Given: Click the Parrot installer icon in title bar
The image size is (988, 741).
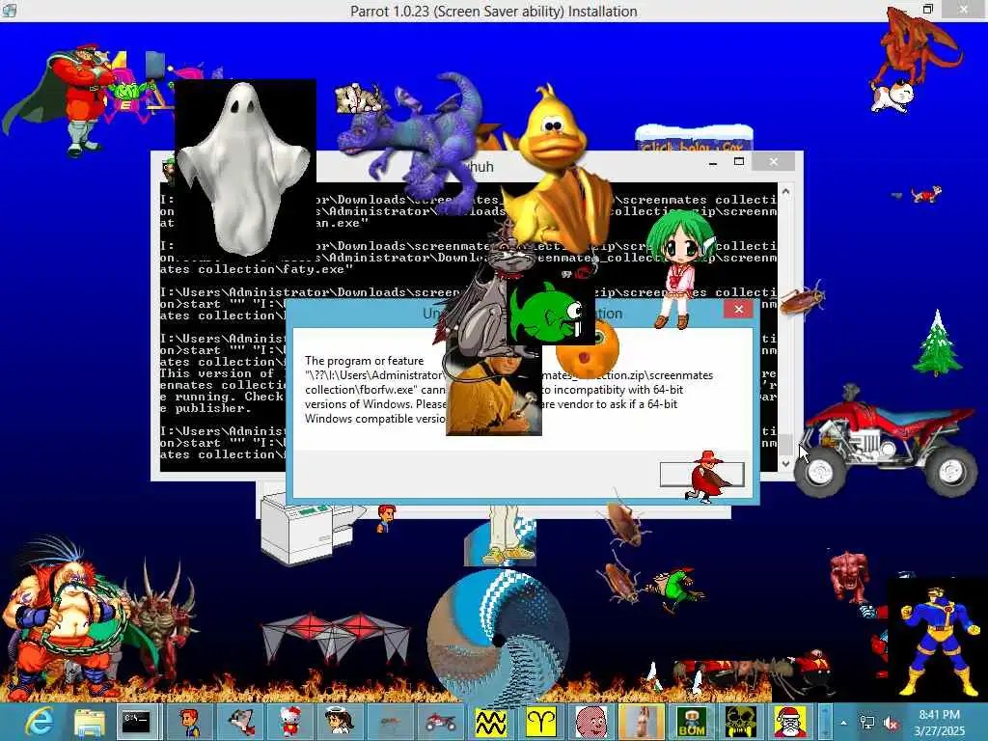Looking at the screenshot, I should click(10, 10).
